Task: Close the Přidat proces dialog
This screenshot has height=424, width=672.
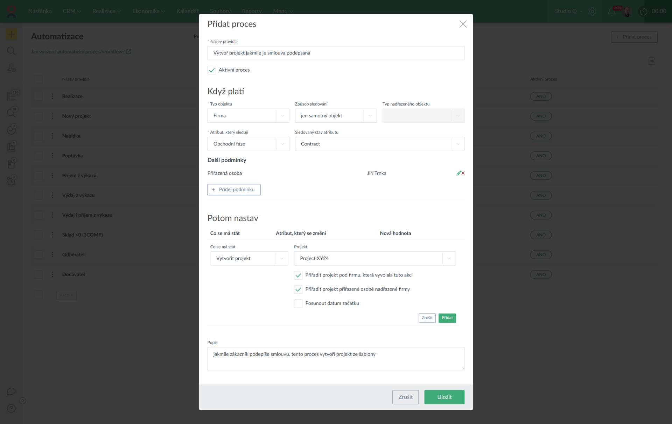Action: tap(463, 24)
